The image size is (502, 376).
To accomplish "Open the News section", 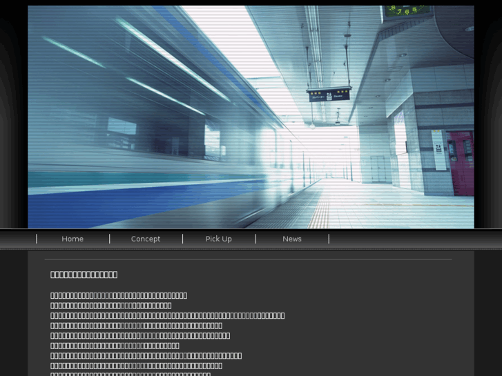I will coord(292,239).
